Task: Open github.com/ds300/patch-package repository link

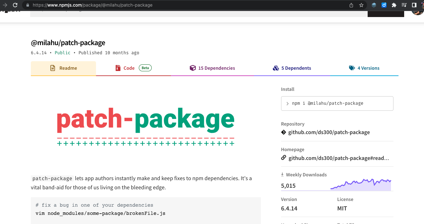Action: (329, 132)
